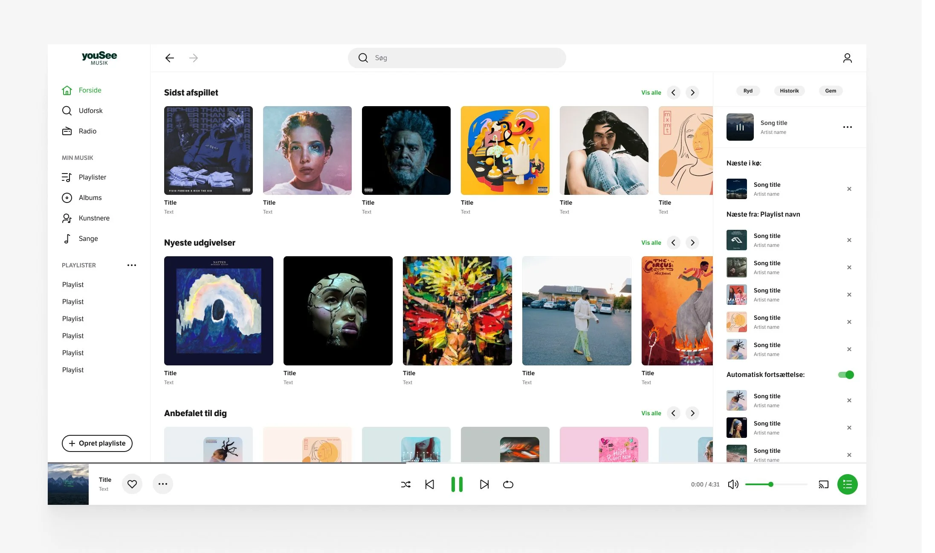The image size is (935, 553).
Task: Toggle shuffle playback
Action: pyautogui.click(x=406, y=484)
